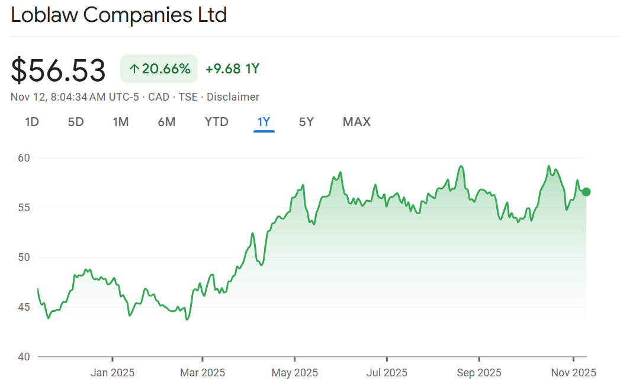Click the 20.66% gain badge
Screen dimensions: 620x387
click(x=159, y=69)
